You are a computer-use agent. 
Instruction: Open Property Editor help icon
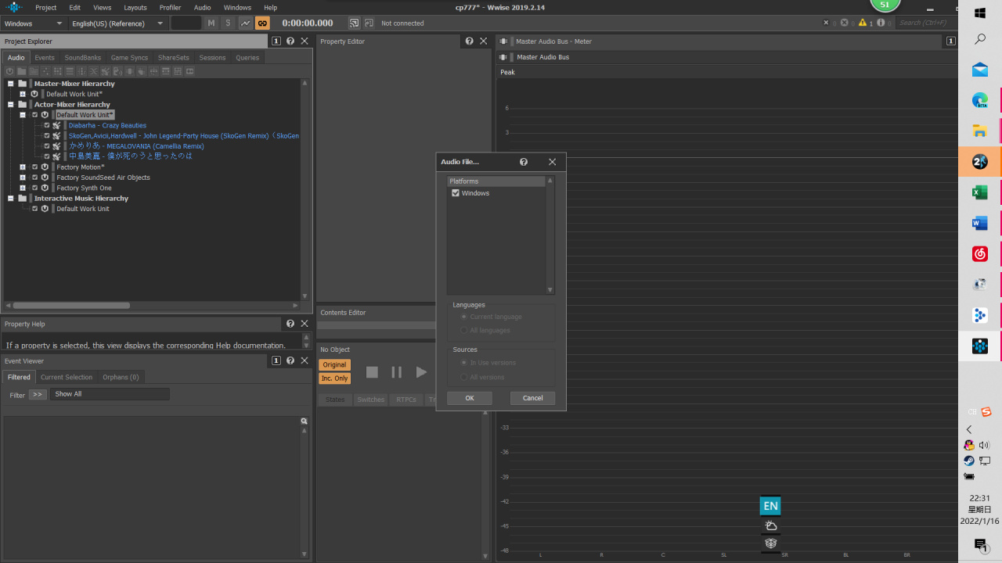coord(469,41)
